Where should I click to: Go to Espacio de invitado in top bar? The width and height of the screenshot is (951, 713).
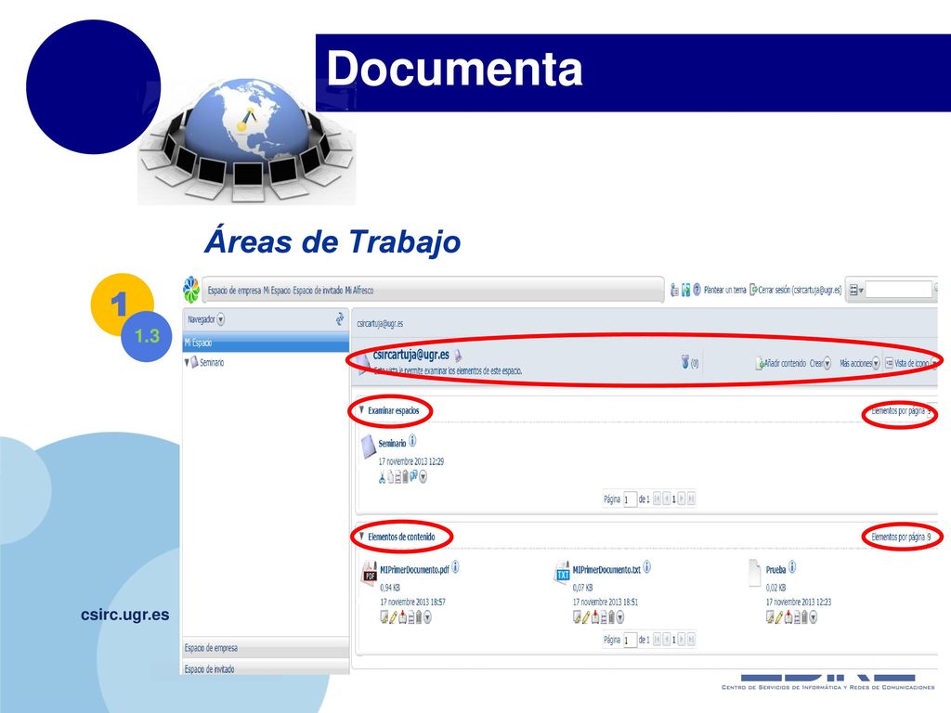[x=318, y=291]
